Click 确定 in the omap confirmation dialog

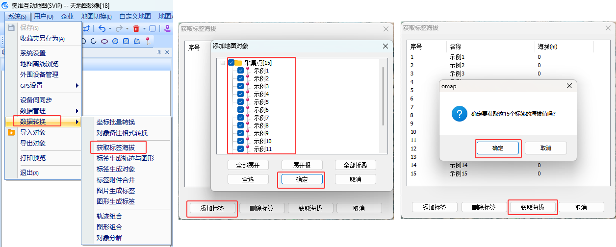click(x=497, y=148)
